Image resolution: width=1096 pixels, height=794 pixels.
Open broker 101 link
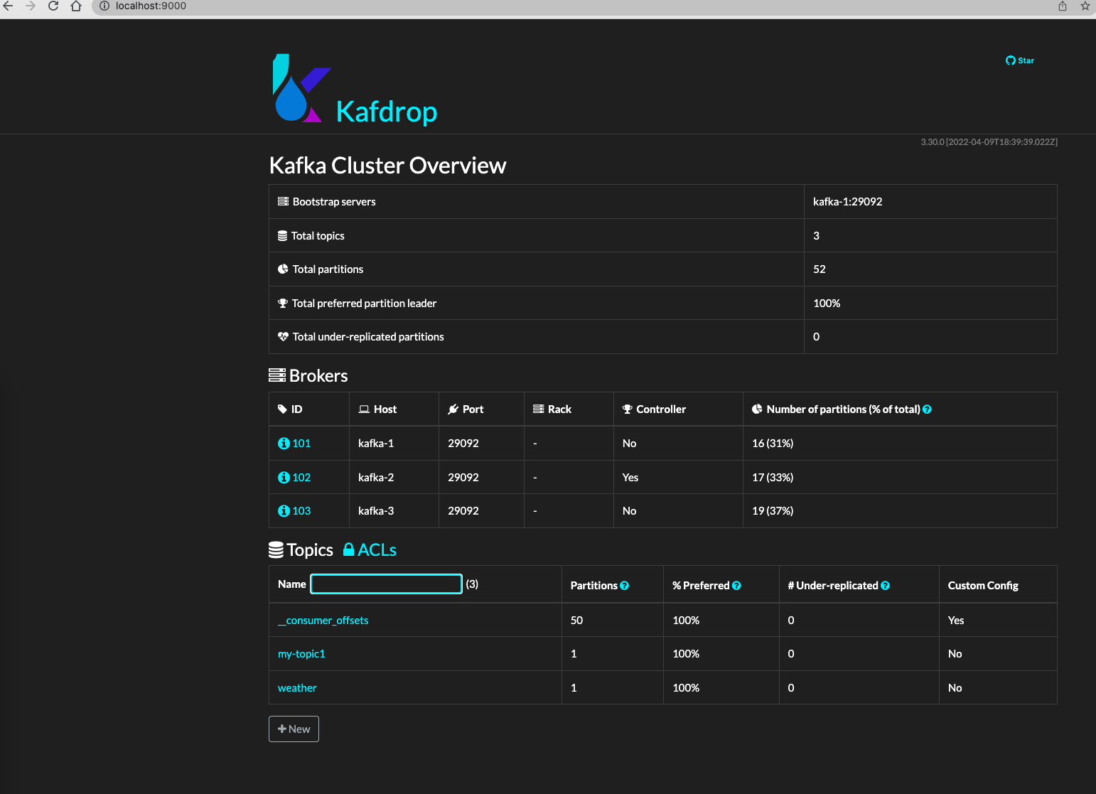pyautogui.click(x=301, y=444)
